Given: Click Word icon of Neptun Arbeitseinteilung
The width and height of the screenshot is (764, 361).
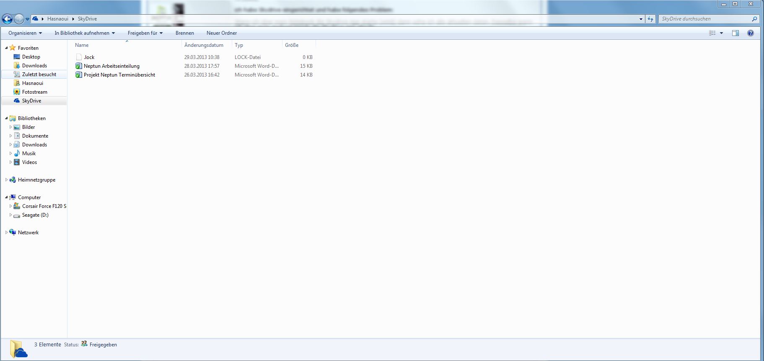Looking at the screenshot, I should tap(79, 66).
